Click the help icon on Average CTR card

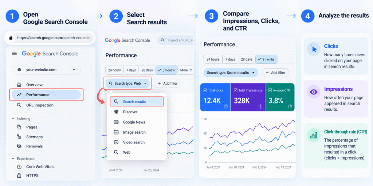point(290,106)
